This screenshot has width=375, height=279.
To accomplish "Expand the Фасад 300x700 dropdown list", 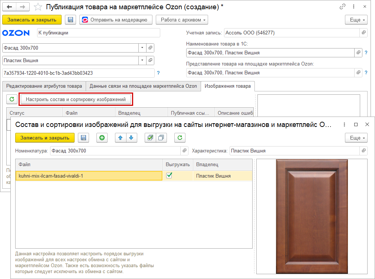I will [x=142, y=48].
